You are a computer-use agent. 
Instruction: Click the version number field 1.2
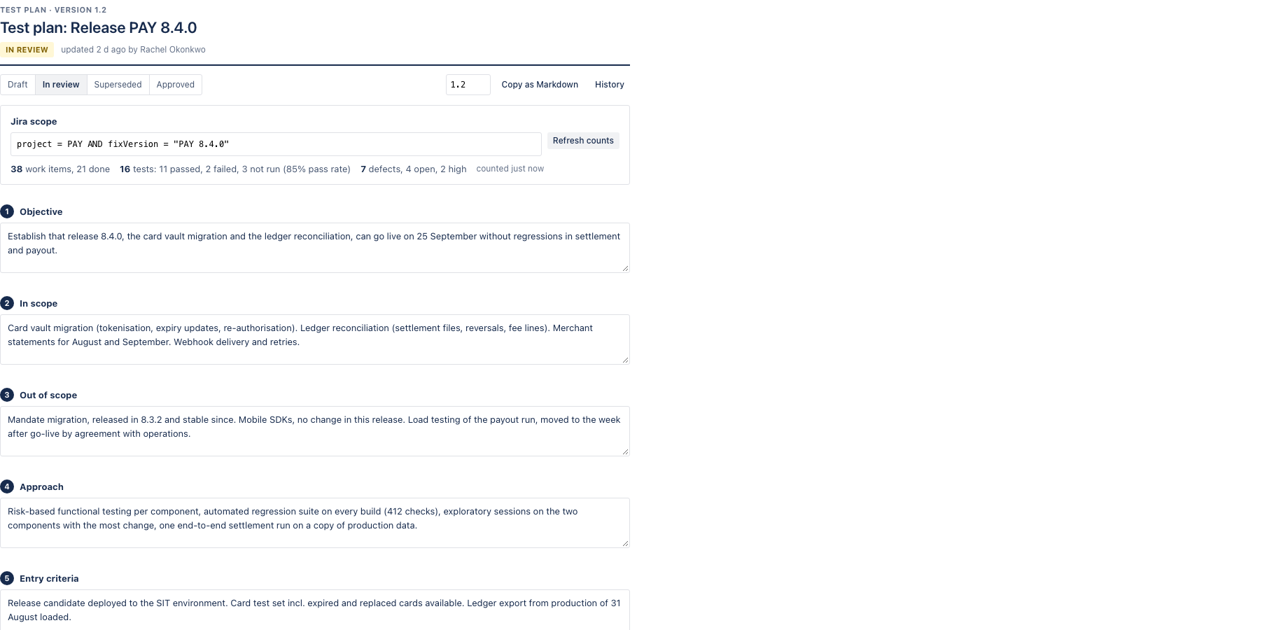(x=468, y=85)
